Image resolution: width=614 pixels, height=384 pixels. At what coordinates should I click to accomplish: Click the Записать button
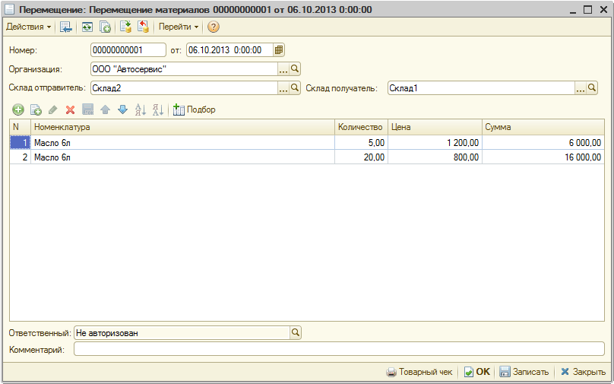(524, 372)
